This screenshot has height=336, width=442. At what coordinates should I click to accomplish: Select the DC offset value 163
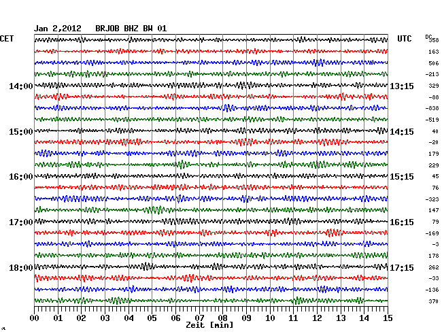coord(434,52)
